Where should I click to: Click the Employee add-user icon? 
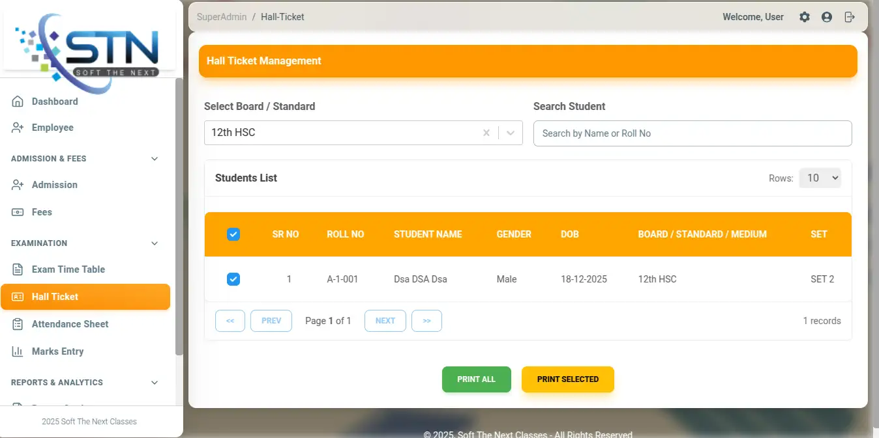[x=18, y=128]
